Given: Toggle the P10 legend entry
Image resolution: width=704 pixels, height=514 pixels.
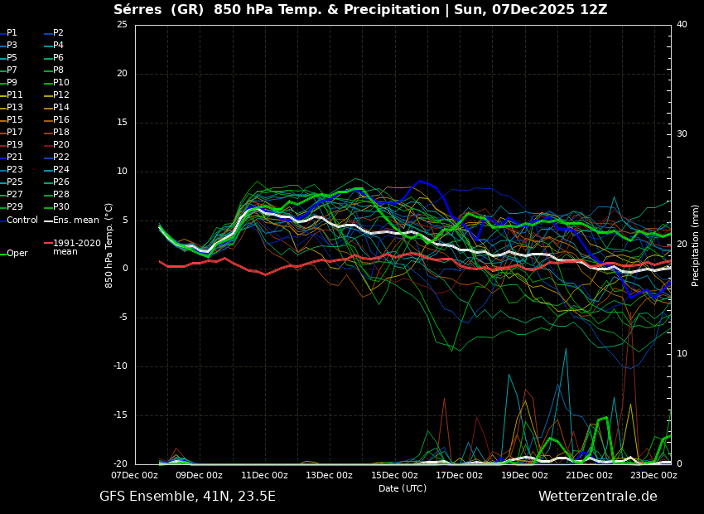Looking at the screenshot, I should click(x=60, y=83).
